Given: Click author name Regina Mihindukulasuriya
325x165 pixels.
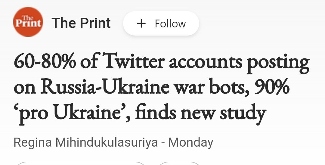Looking at the screenshot, I should [x=86, y=142].
